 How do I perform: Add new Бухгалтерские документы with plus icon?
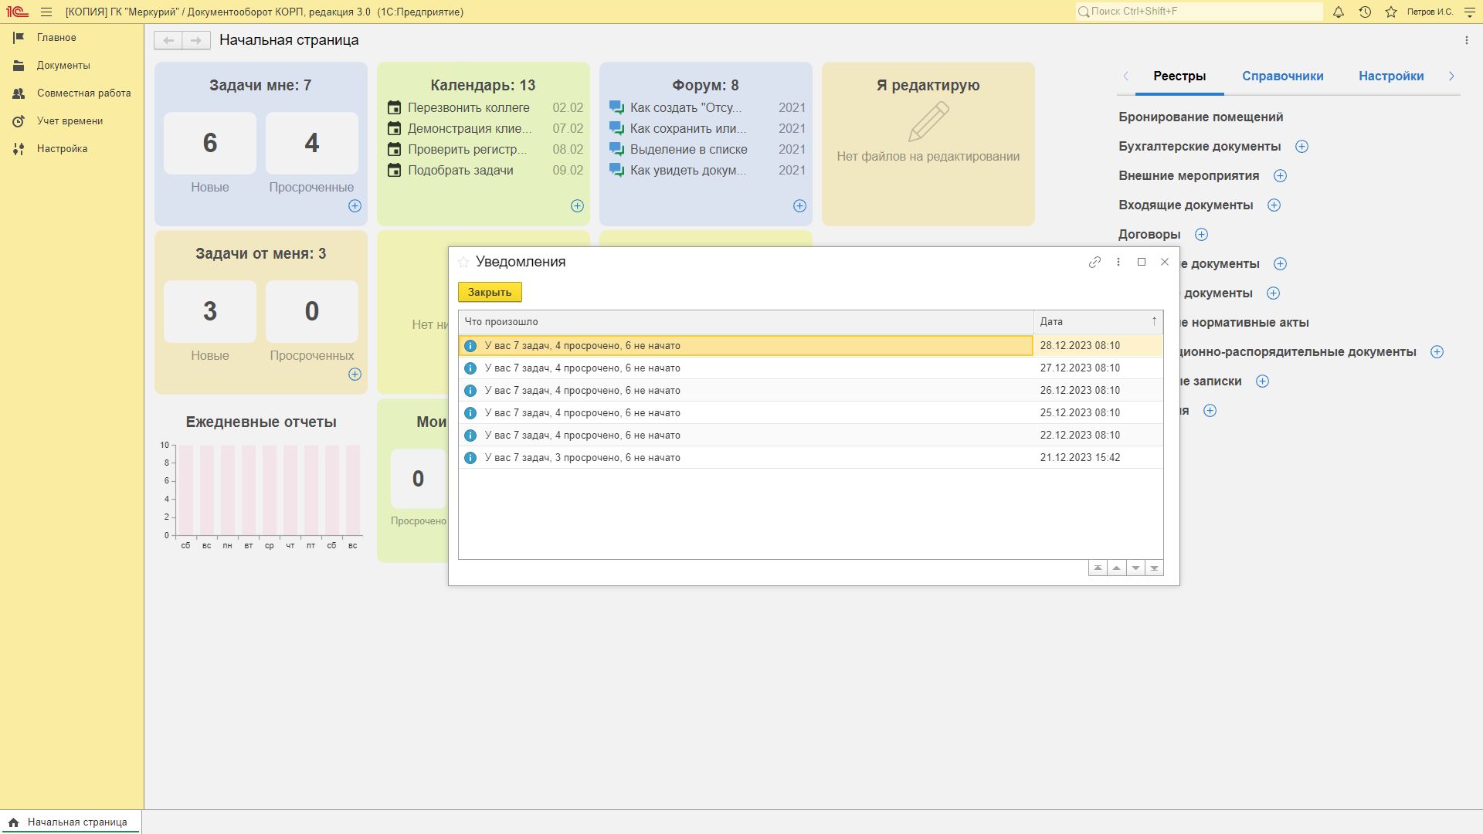(1301, 146)
